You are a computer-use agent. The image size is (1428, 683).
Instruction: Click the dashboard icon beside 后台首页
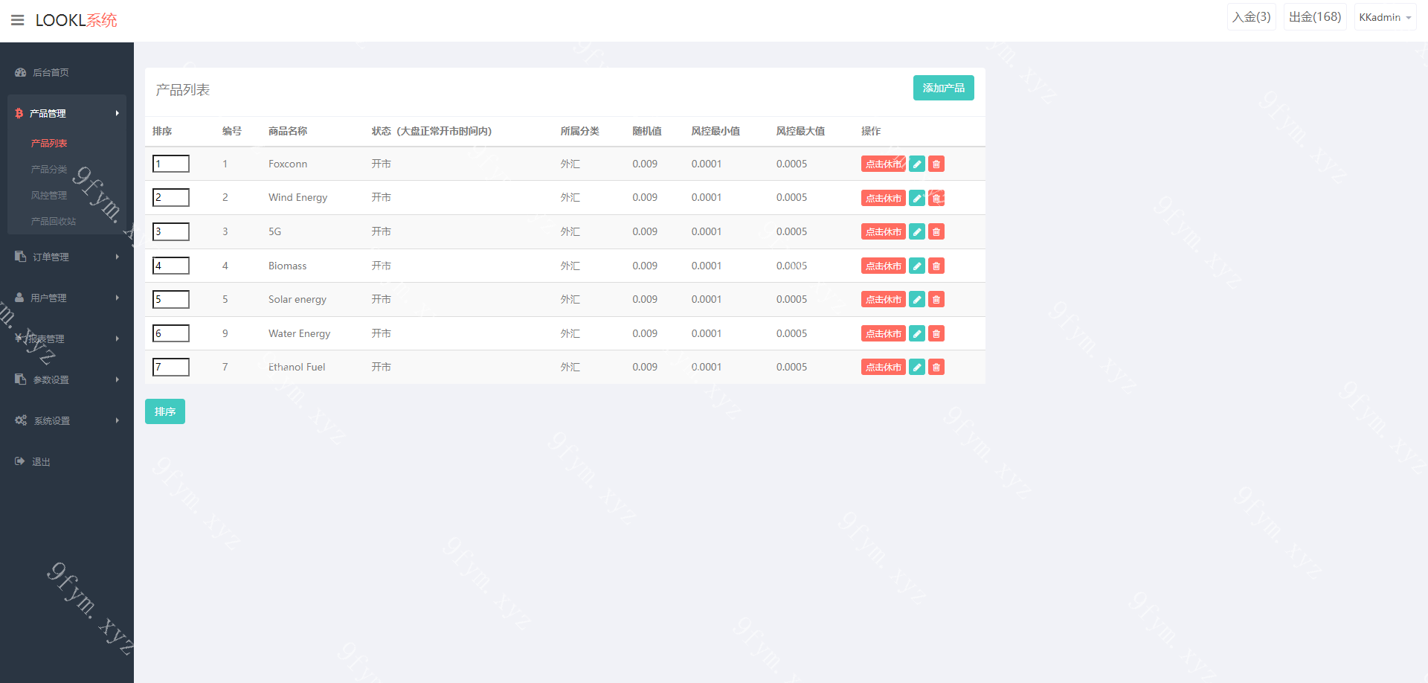(x=21, y=72)
